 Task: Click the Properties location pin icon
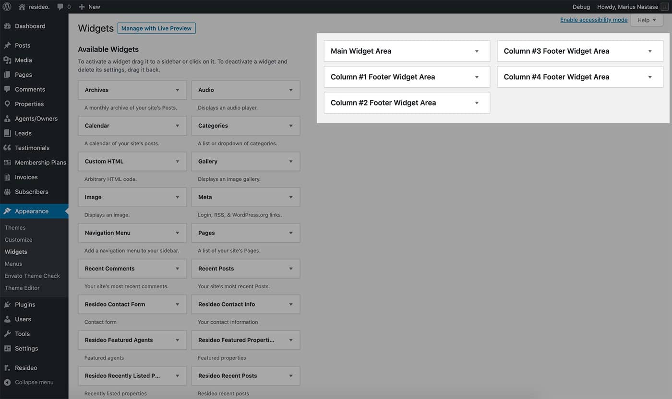7,104
